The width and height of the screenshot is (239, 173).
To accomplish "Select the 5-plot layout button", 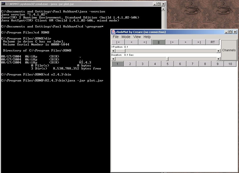I will pyautogui.click(x=167, y=64).
